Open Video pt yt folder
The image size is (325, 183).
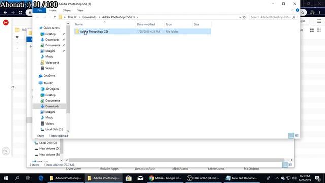(52, 62)
